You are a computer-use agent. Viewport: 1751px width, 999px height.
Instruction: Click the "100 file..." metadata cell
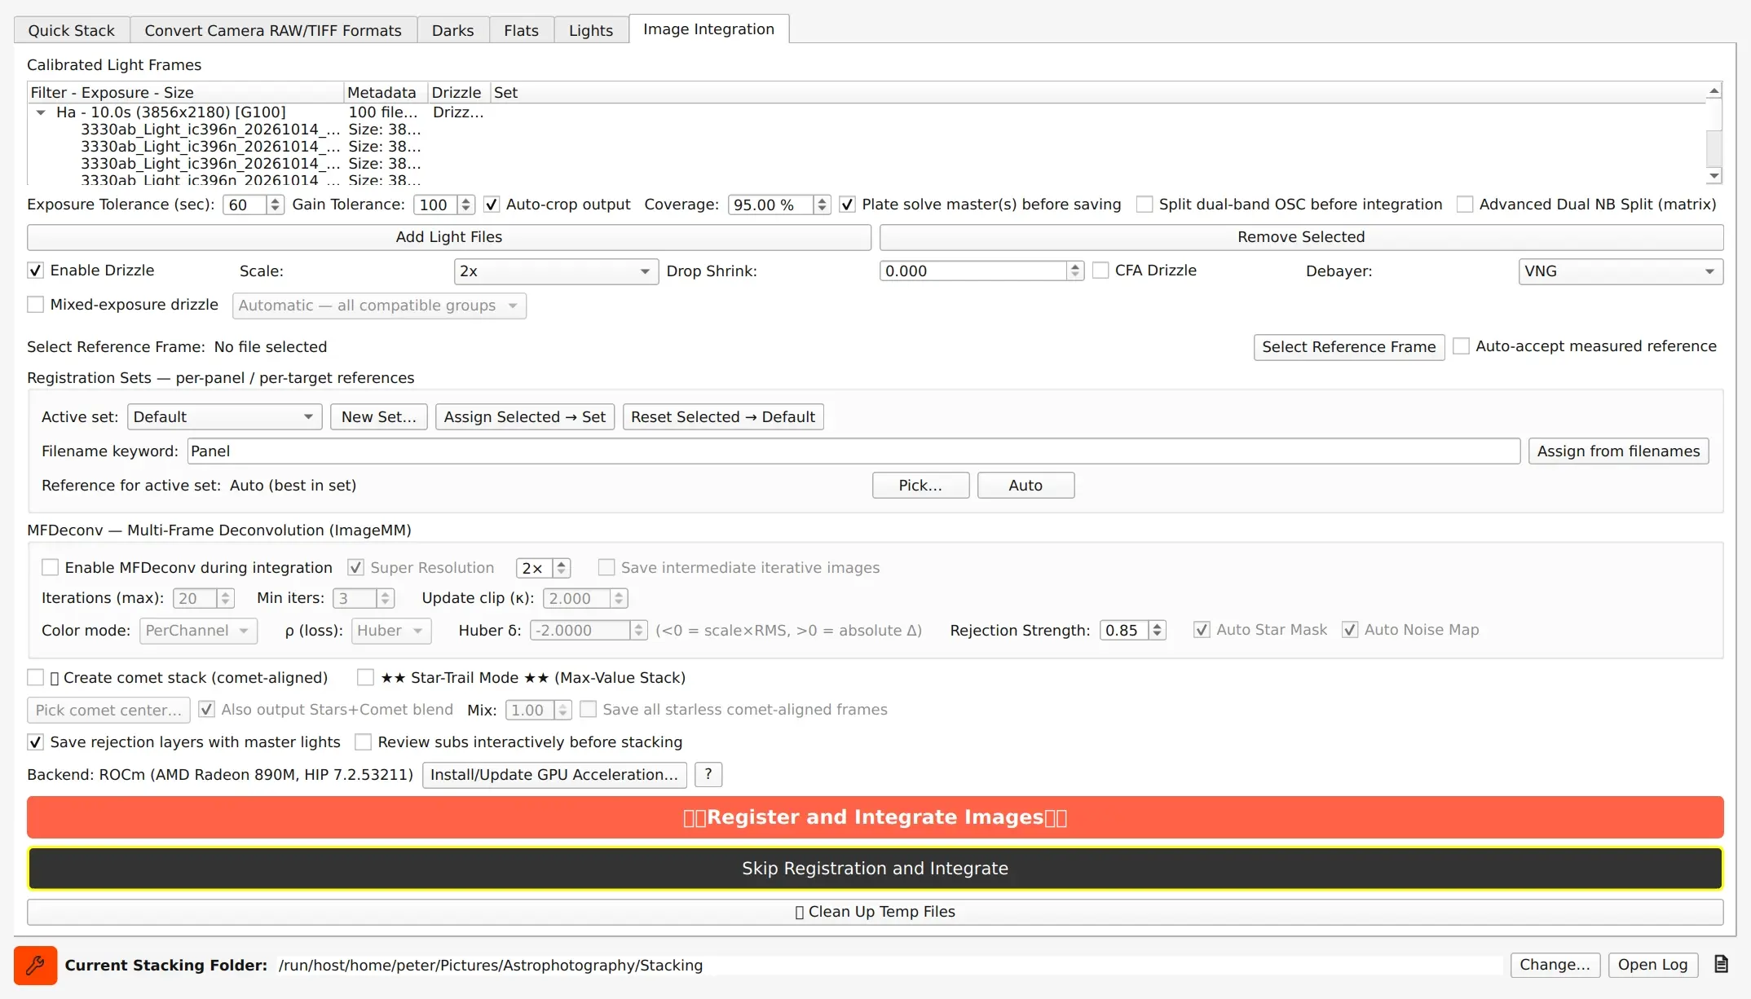(x=383, y=112)
